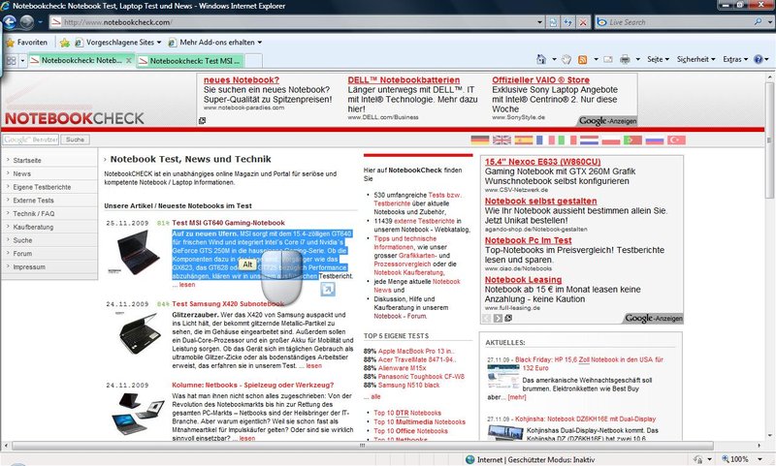
Task: Select the Polish flag language icon
Action: point(611,140)
